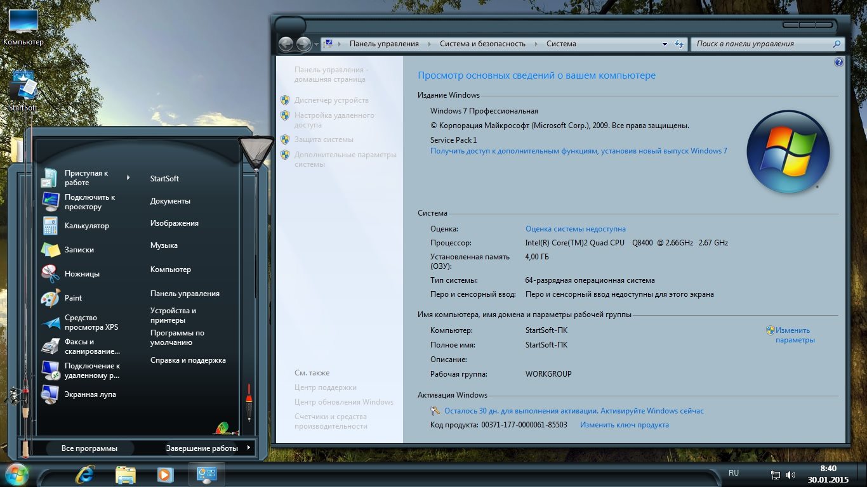Click the Завершение работы button
867x487 pixels.
coord(202,448)
